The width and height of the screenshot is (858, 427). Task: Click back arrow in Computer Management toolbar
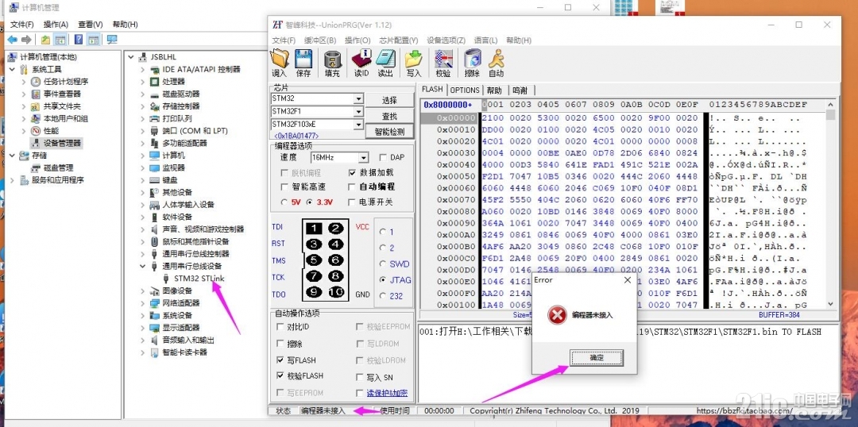(x=12, y=40)
